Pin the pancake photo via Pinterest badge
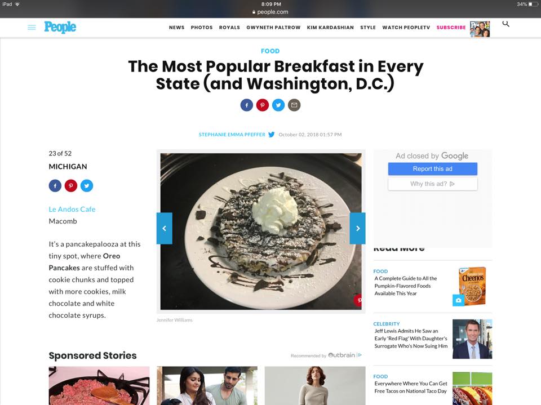 [358, 300]
